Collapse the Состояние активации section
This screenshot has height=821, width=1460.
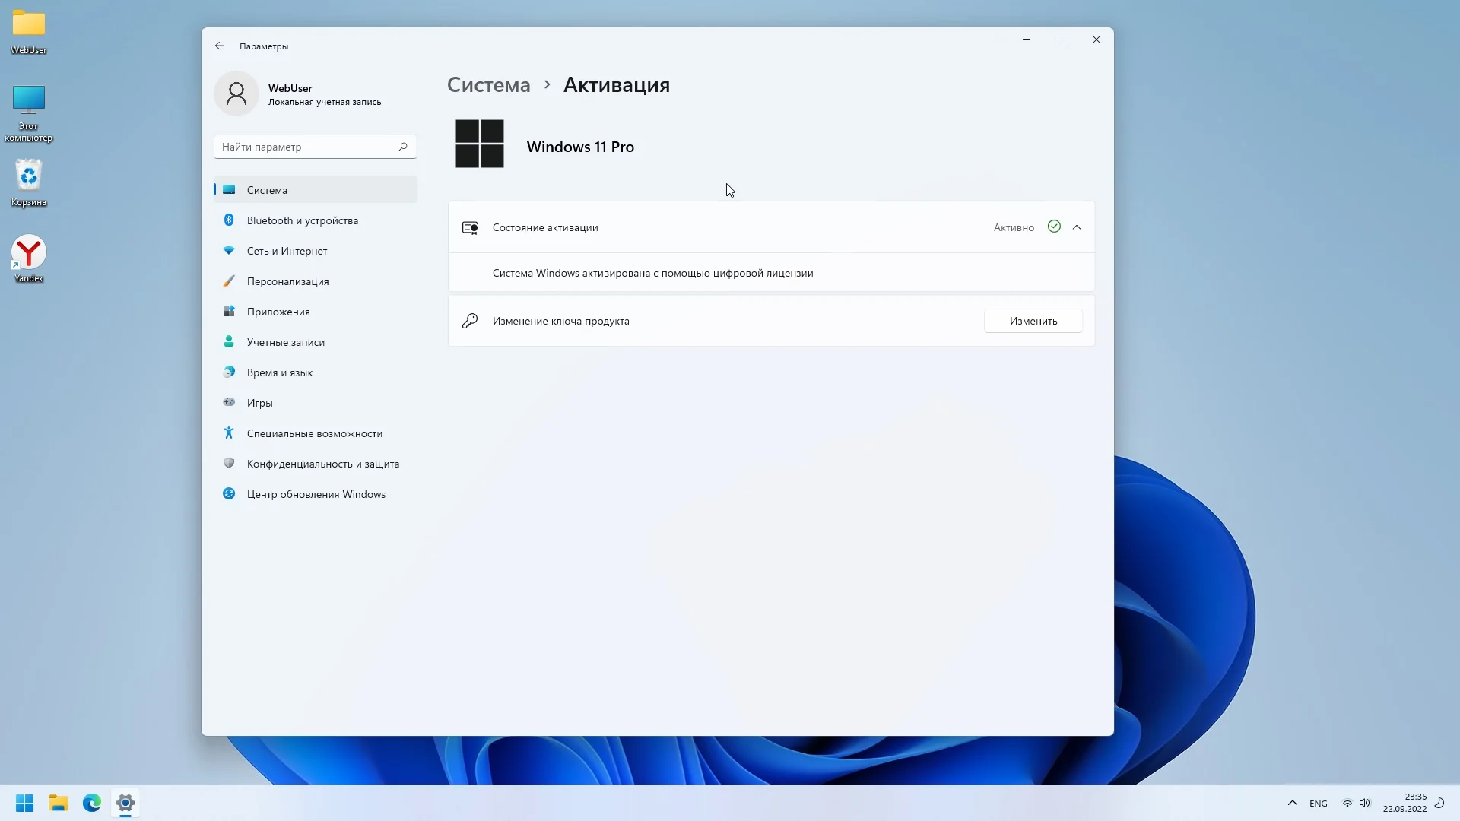pyautogui.click(x=1077, y=227)
